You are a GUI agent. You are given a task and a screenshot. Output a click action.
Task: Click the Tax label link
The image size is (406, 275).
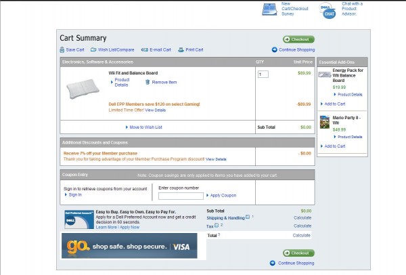click(x=210, y=226)
